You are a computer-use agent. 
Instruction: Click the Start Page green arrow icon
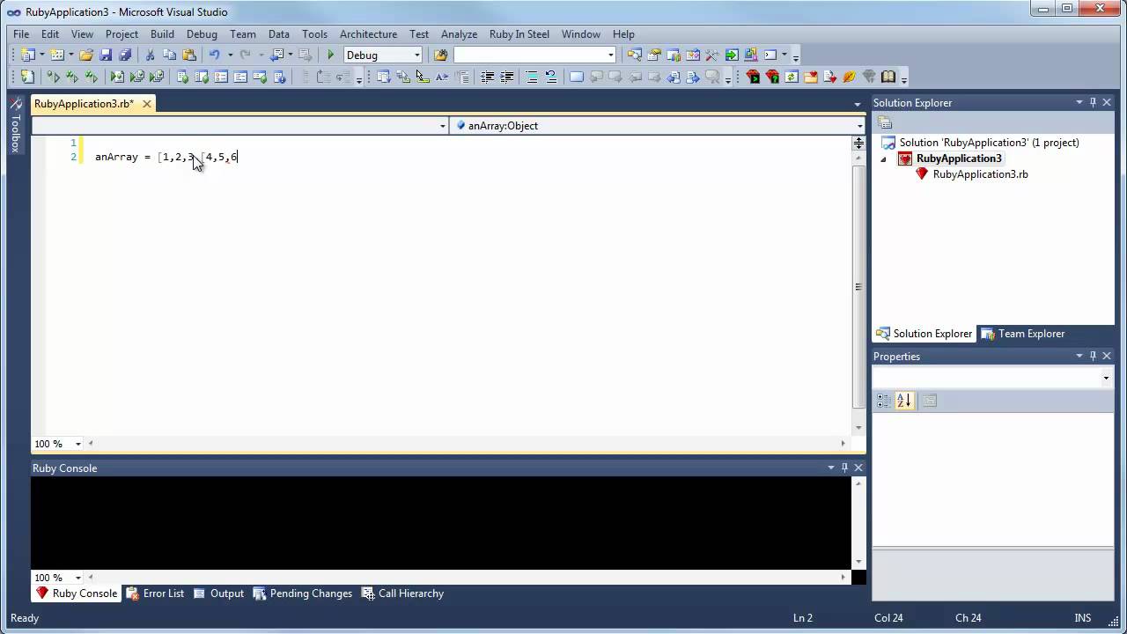click(732, 55)
